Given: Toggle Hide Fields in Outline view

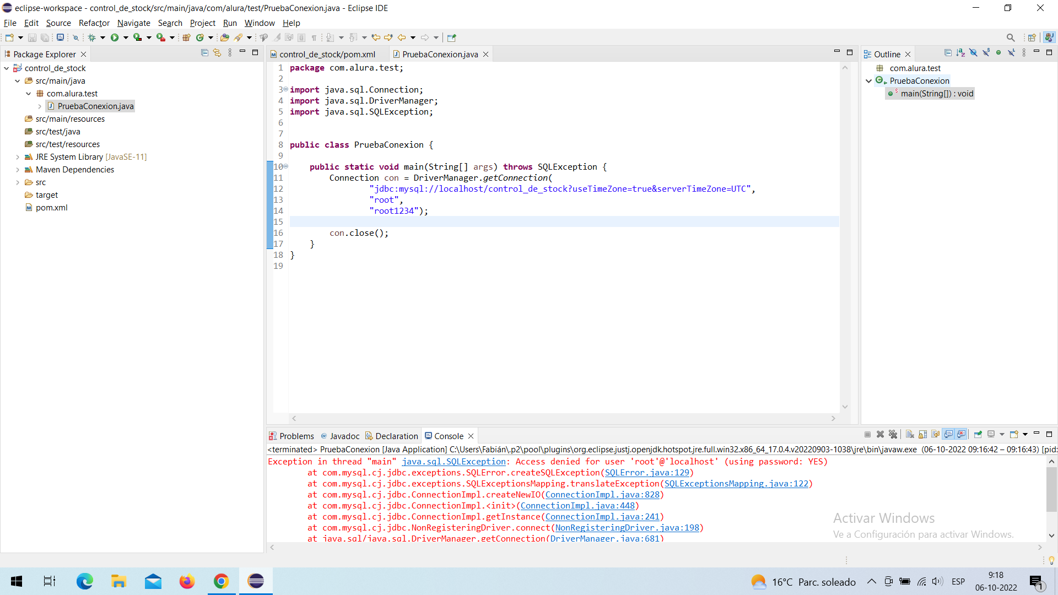Looking at the screenshot, I should pos(973,53).
